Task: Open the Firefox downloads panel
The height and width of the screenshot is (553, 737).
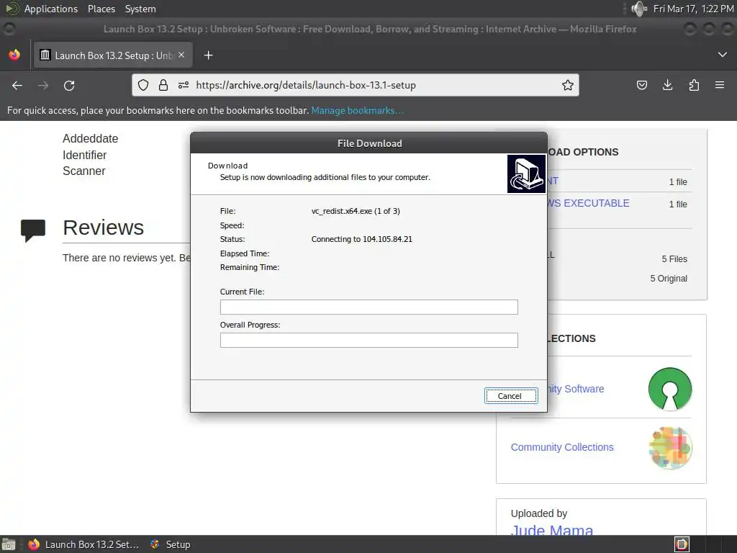Action: click(x=667, y=85)
